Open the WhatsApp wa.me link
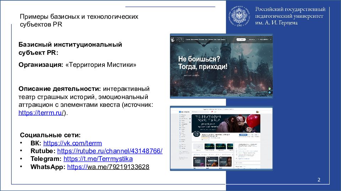The width and height of the screenshot is (341, 191). (108, 167)
